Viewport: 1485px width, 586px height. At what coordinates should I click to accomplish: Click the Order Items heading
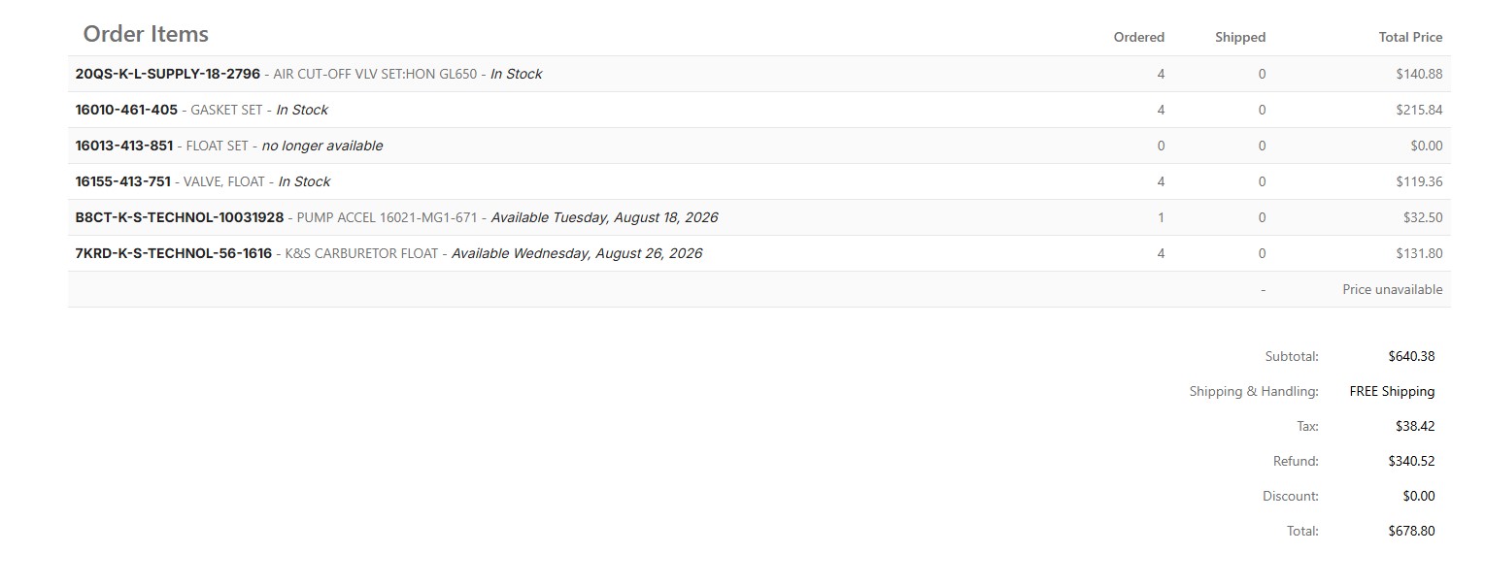click(x=146, y=34)
